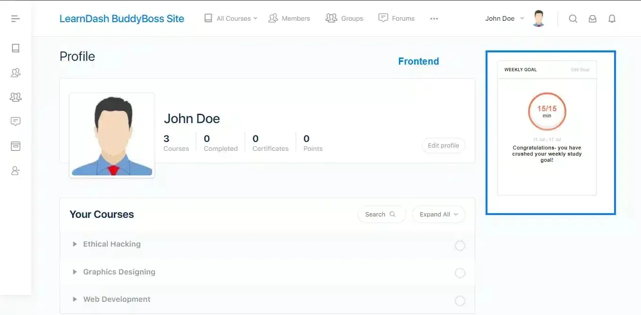This screenshot has width=641, height=315.
Task: Check notifications via the bell icon
Action: pos(612,18)
